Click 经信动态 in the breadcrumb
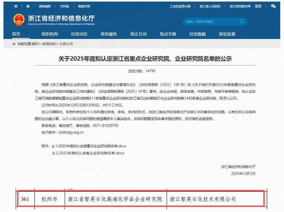The height and width of the screenshot is (212, 284). 49,44
